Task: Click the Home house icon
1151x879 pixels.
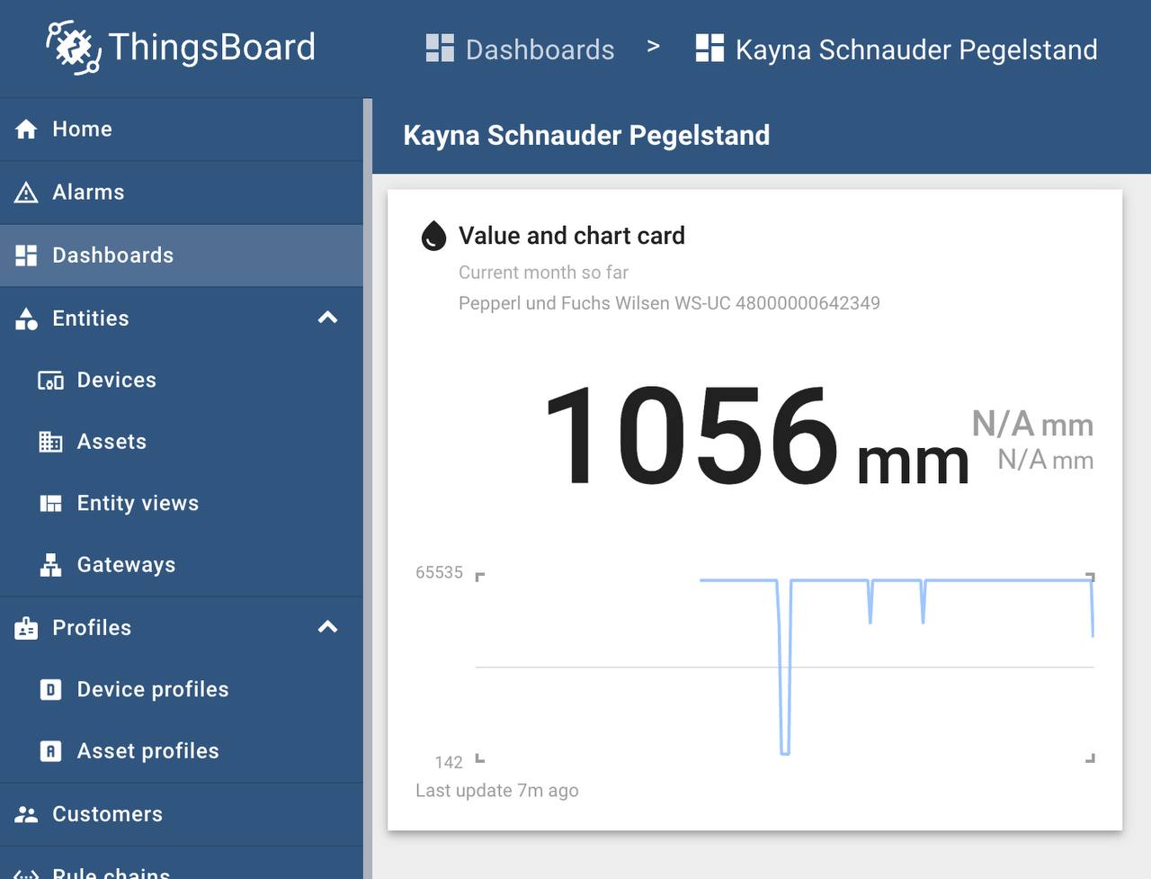Action: click(26, 130)
